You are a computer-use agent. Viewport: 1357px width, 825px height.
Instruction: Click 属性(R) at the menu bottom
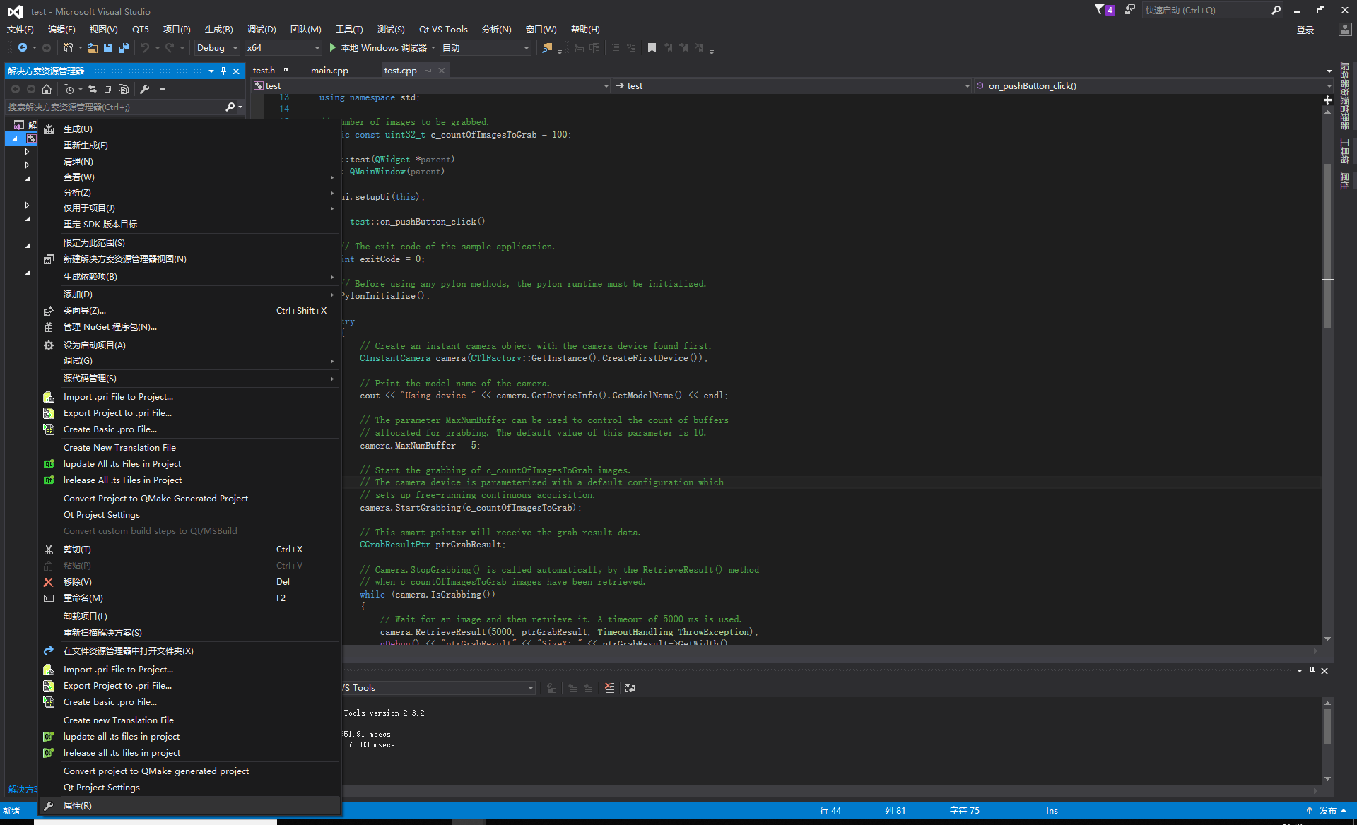78,806
